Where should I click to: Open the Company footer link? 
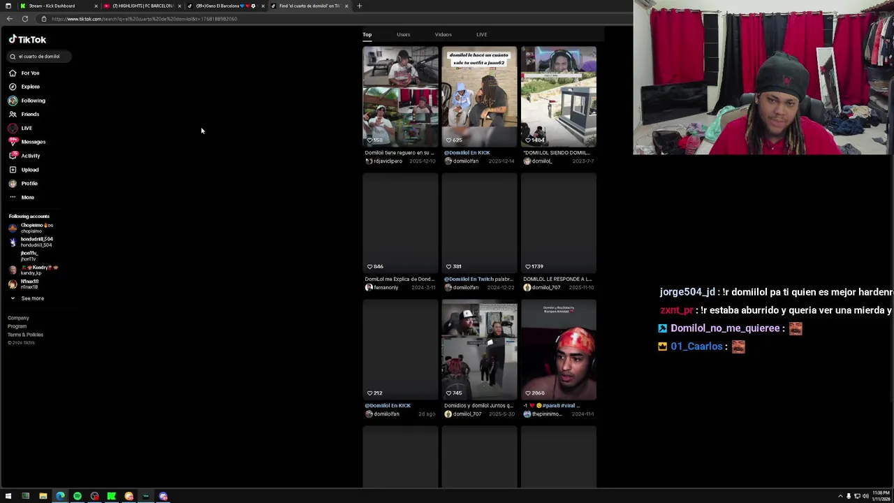(18, 318)
